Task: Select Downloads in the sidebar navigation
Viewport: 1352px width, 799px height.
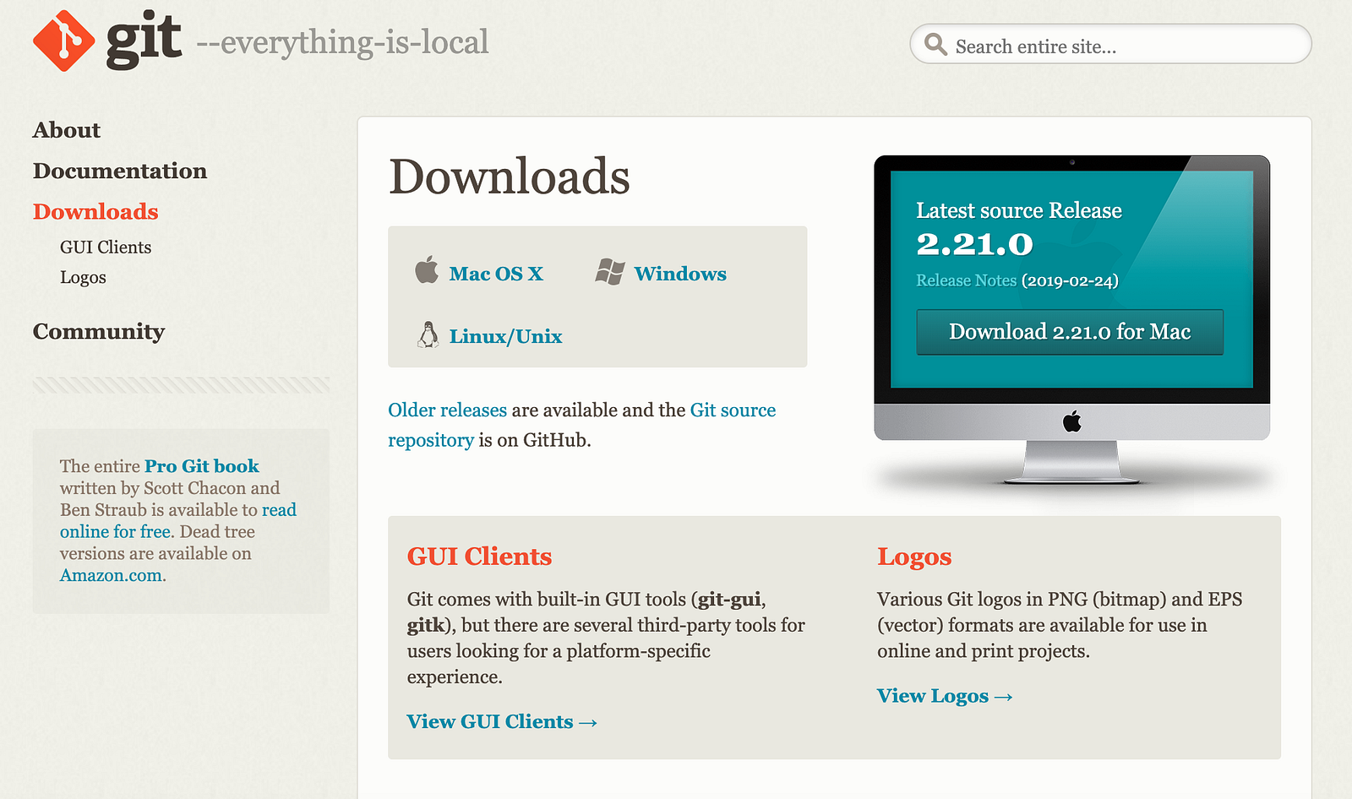Action: (x=95, y=211)
